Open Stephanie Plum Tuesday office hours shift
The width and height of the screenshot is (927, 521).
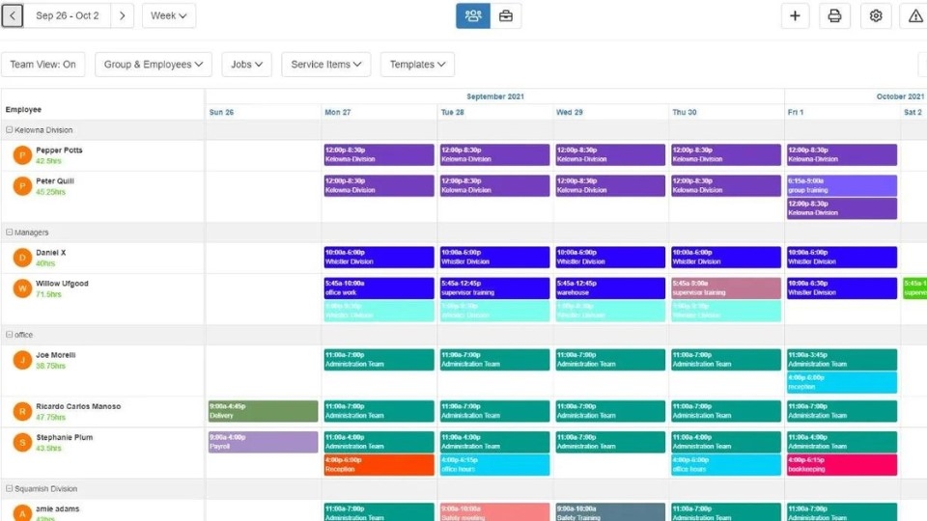pos(494,464)
